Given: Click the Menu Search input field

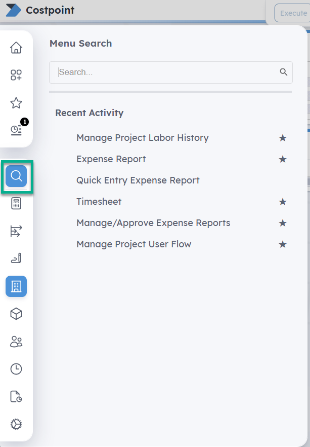Looking at the screenshot, I should click(x=167, y=72).
